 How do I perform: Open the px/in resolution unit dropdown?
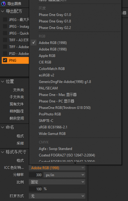(x=65, y=175)
